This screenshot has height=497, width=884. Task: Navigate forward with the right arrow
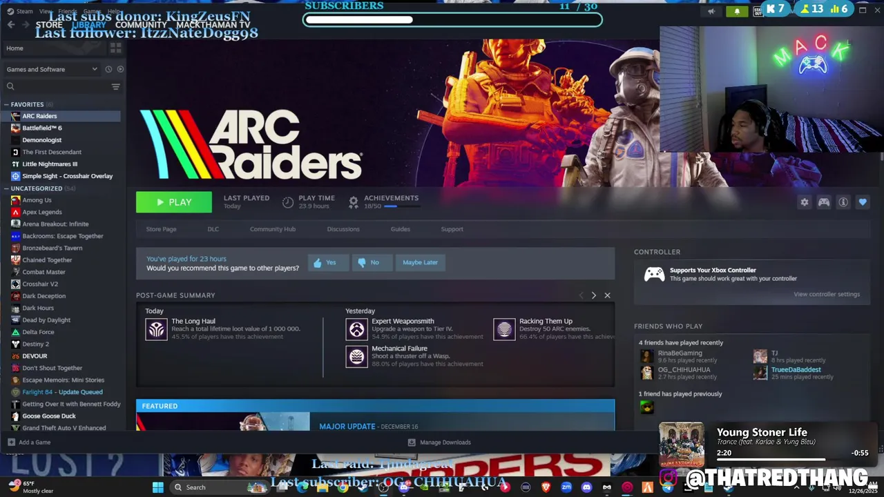[26, 25]
